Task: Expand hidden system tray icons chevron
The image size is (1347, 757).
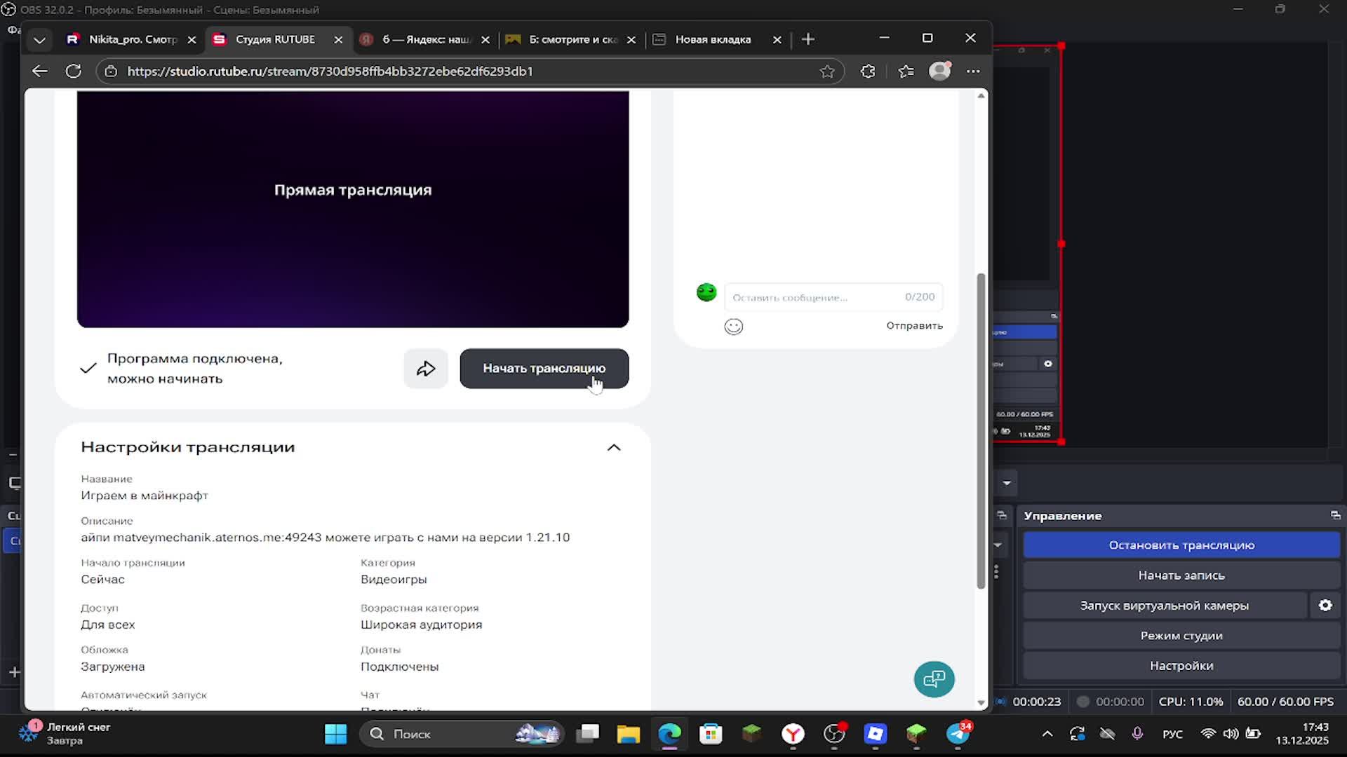Action: click(x=1047, y=734)
